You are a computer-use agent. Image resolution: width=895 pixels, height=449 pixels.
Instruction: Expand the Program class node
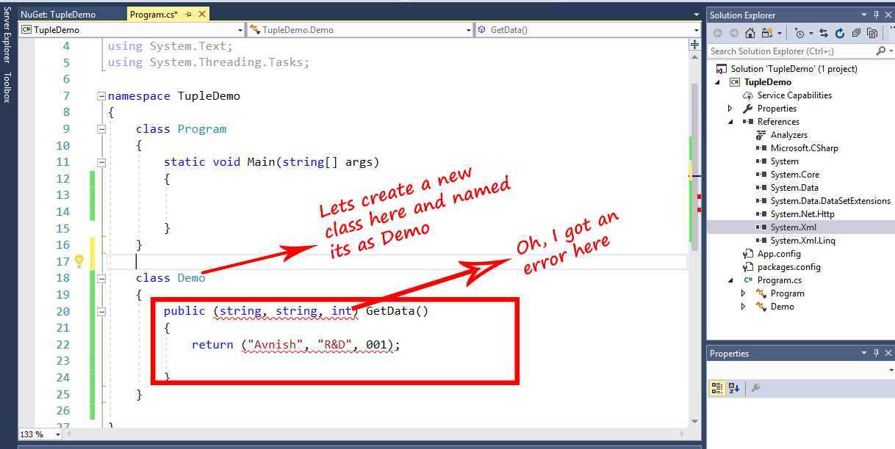tap(743, 293)
